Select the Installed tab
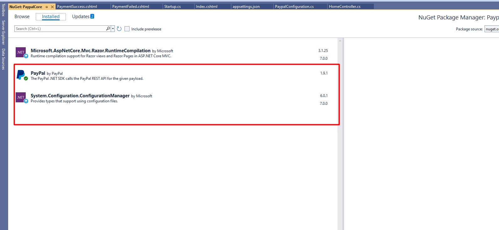Viewport: 499px width, 230px height. (51, 17)
